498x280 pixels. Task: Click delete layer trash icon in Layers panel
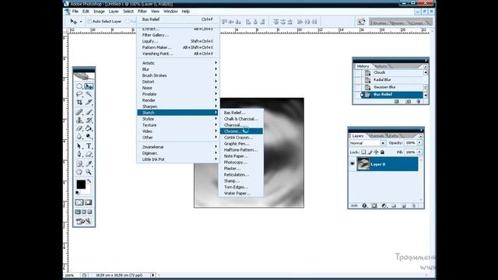tap(414, 205)
